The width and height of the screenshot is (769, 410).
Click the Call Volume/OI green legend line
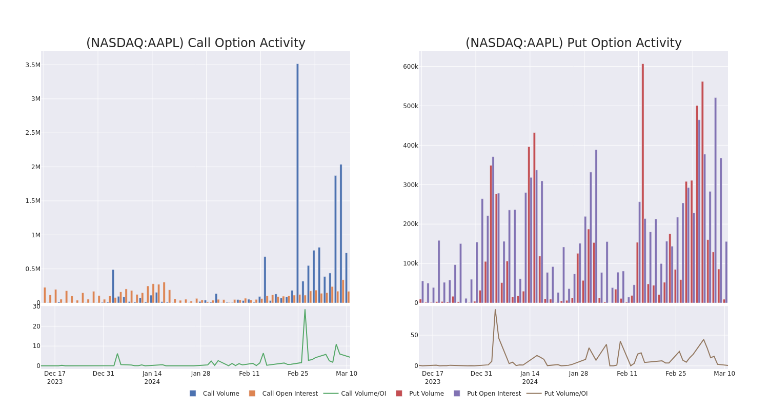coord(331,394)
